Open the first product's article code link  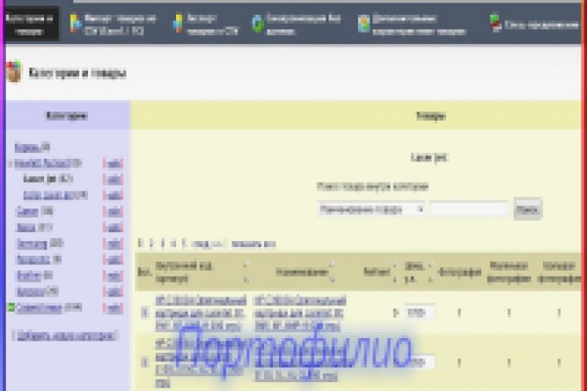(201, 314)
